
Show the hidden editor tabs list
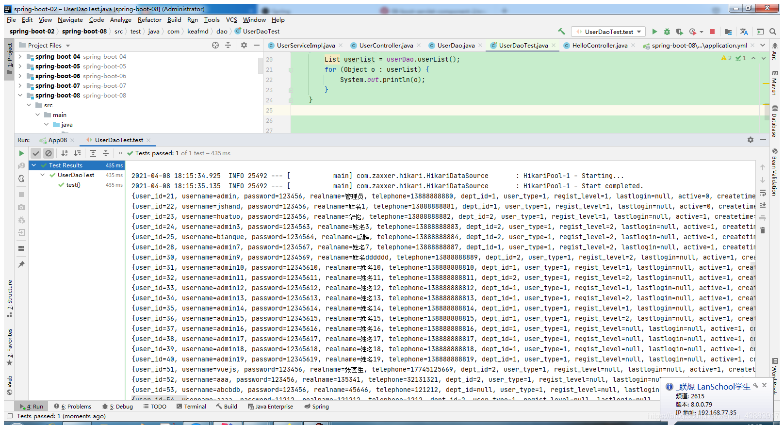pos(763,45)
